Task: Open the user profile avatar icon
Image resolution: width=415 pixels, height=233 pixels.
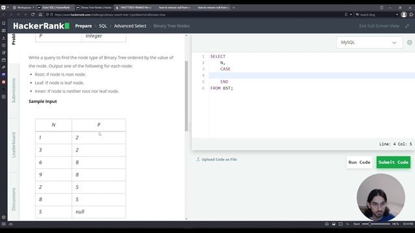Action: [404, 14]
